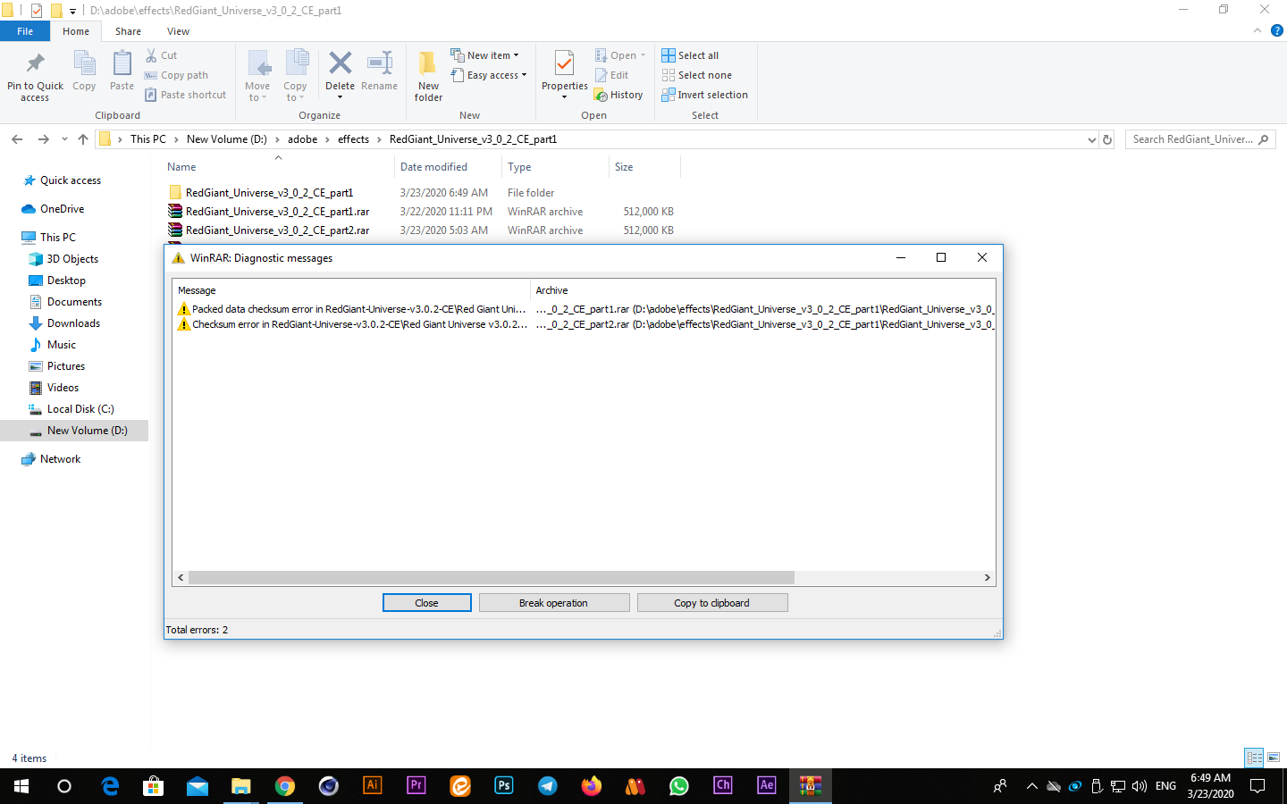Open Explorer Help question mark icon
This screenshot has height=804, width=1287.
point(1277,30)
